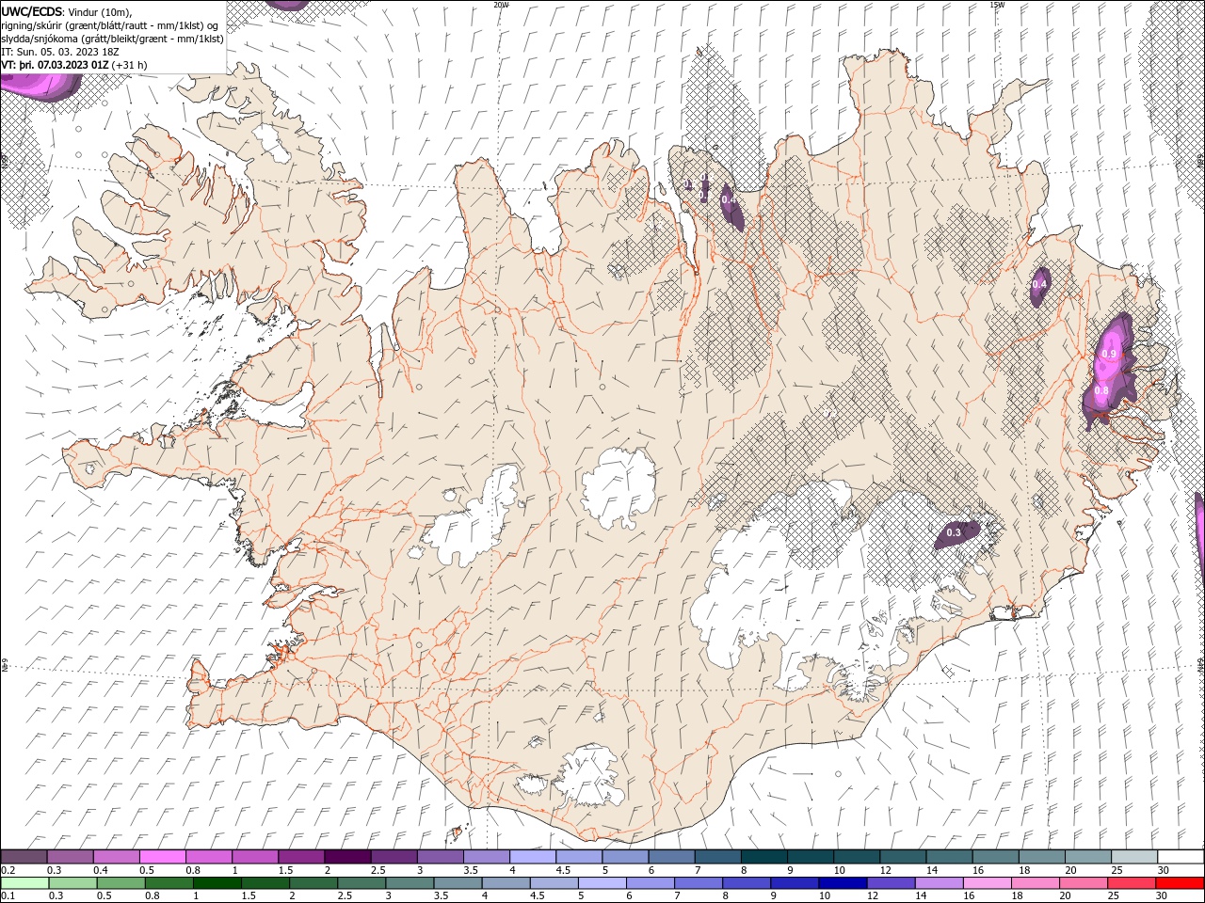This screenshot has width=1205, height=903.
Task: Click the 'slydda/snjókoma' legend description line
Action: click(113, 39)
